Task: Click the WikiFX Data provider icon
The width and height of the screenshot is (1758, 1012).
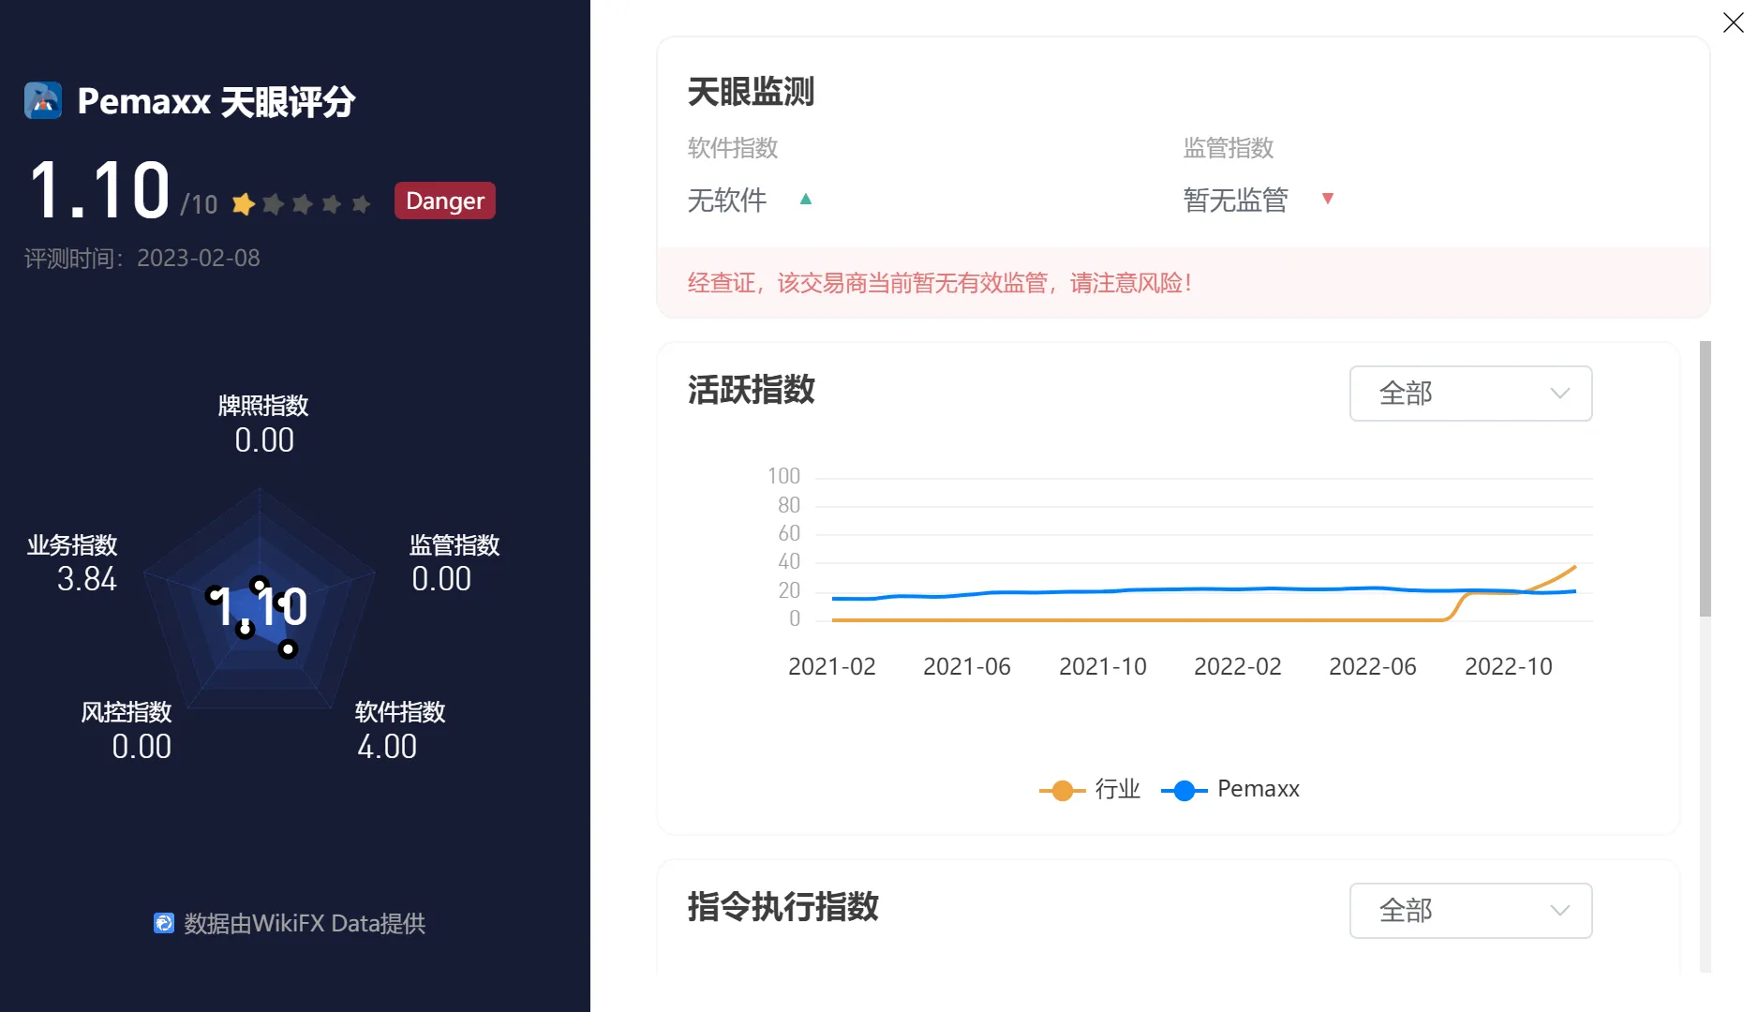Action: pyautogui.click(x=164, y=923)
